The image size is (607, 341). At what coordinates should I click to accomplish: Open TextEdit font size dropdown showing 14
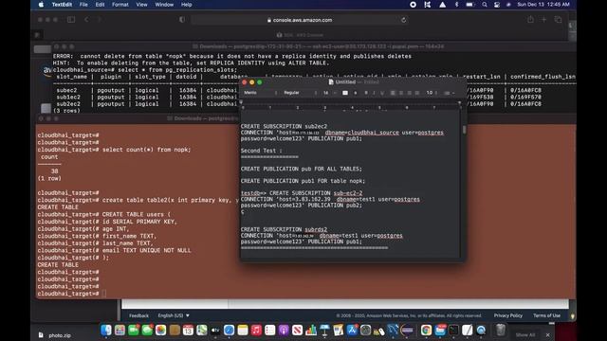[329, 93]
